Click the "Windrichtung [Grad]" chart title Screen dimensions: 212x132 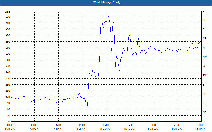point(107,2)
